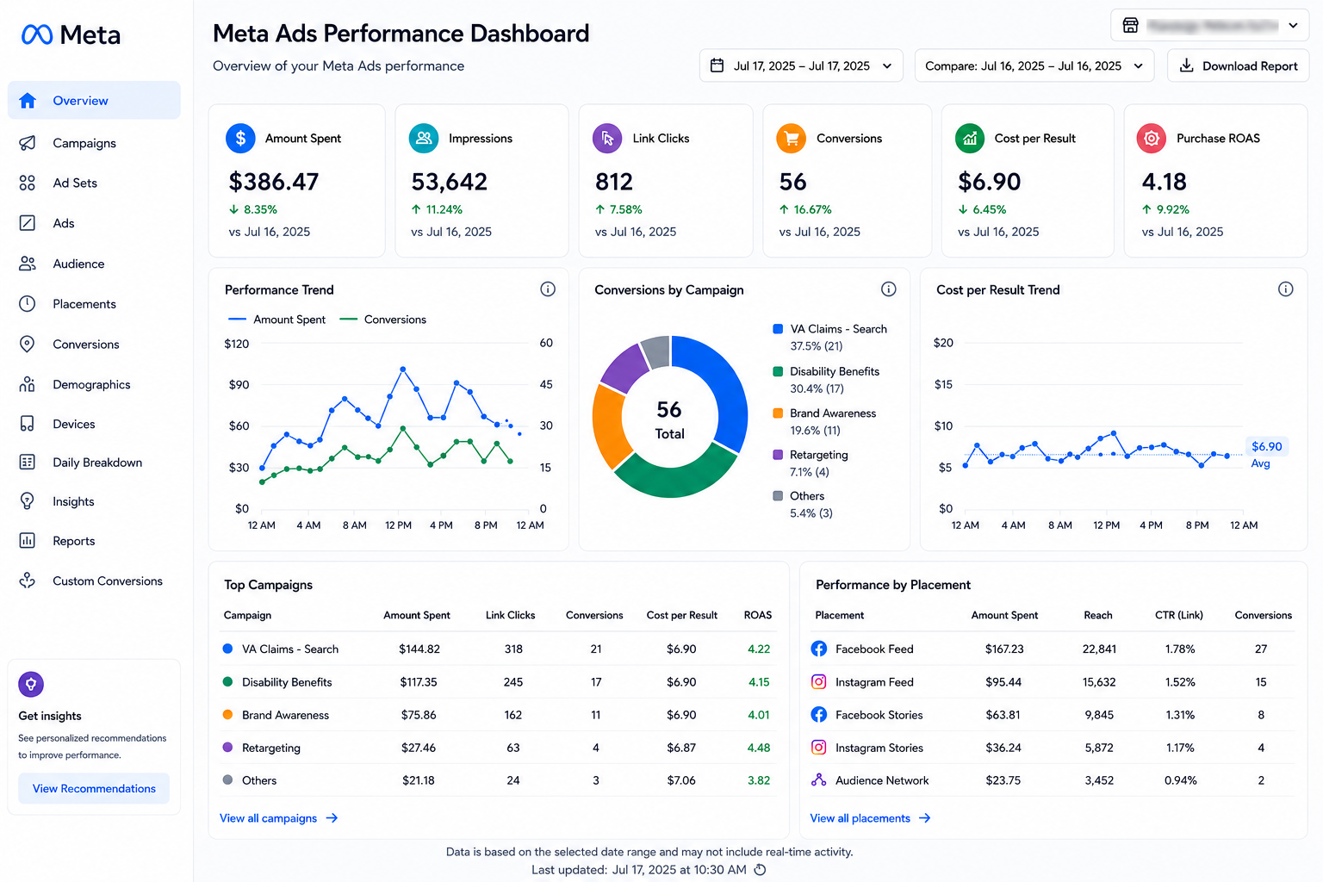Open the View all placements link
Viewport: 1323px width, 882px height.
870,818
